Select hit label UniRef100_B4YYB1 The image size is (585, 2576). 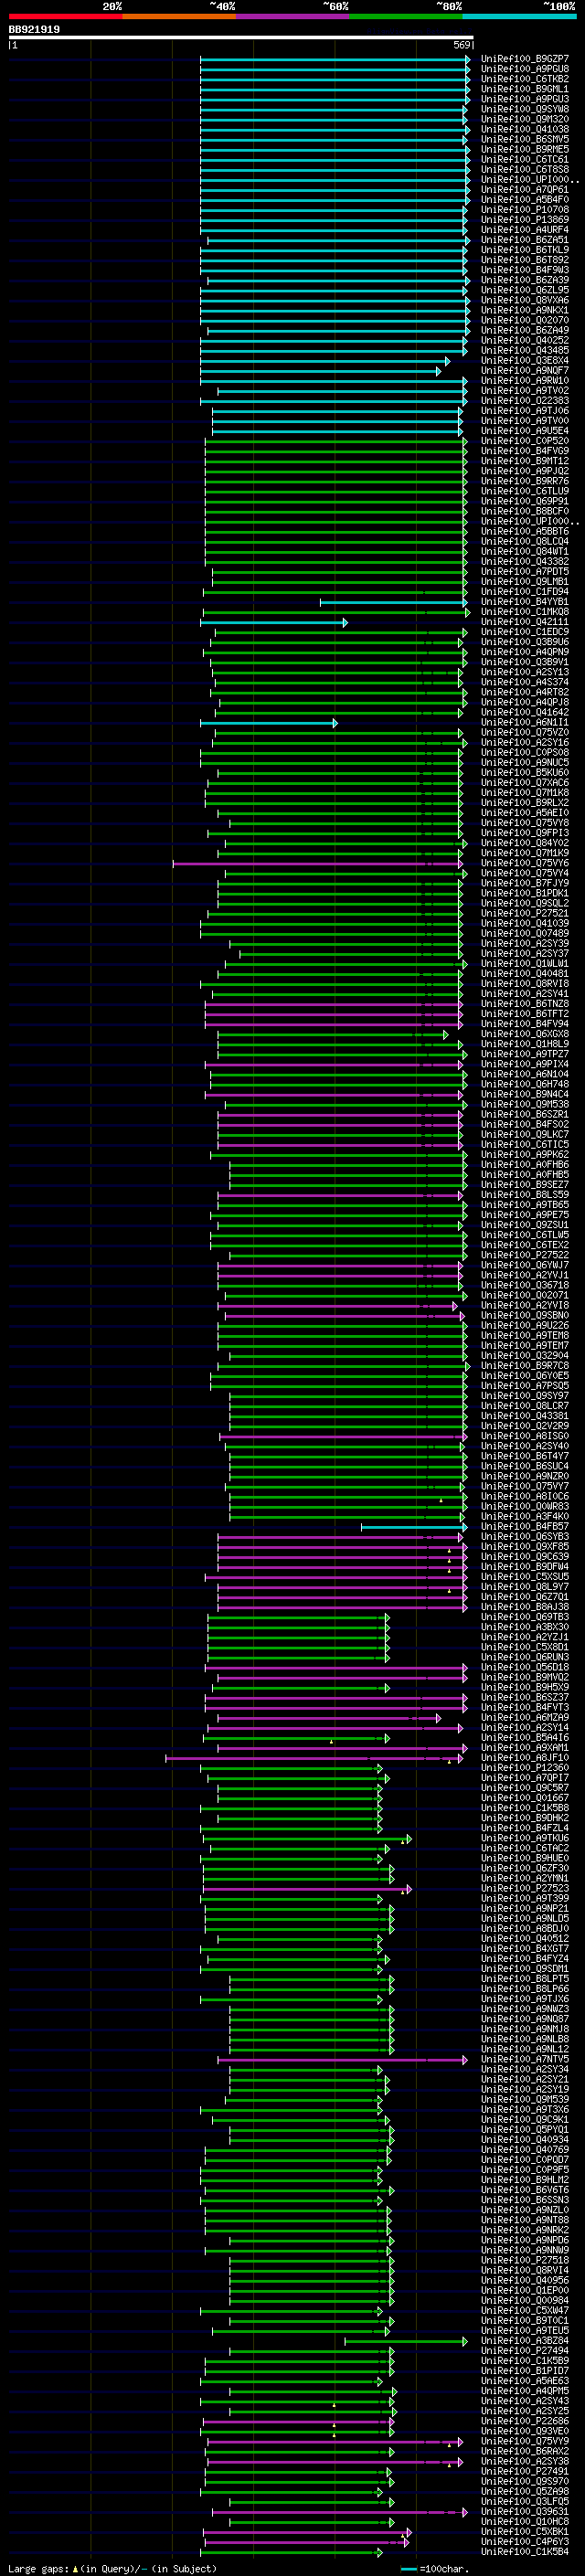pos(525,602)
